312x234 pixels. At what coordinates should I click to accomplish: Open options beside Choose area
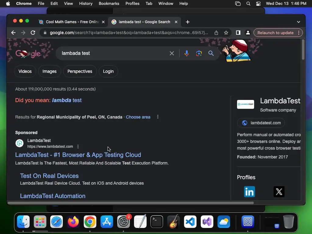pos(158,117)
